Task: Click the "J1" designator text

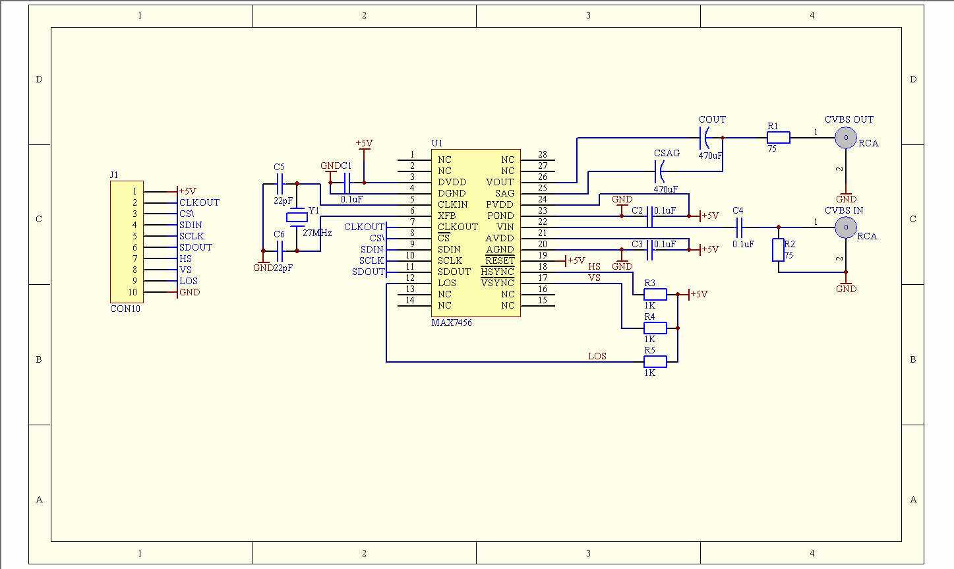Action: 114,175
